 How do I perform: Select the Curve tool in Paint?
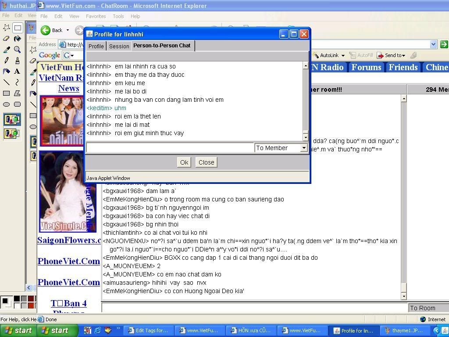(18, 82)
